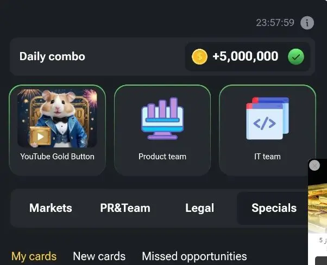View Missed opportunities cards
Image resolution: width=327 pixels, height=265 pixels.
pyautogui.click(x=194, y=256)
